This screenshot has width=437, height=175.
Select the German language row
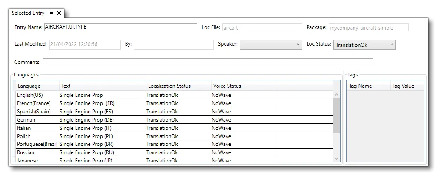point(174,119)
